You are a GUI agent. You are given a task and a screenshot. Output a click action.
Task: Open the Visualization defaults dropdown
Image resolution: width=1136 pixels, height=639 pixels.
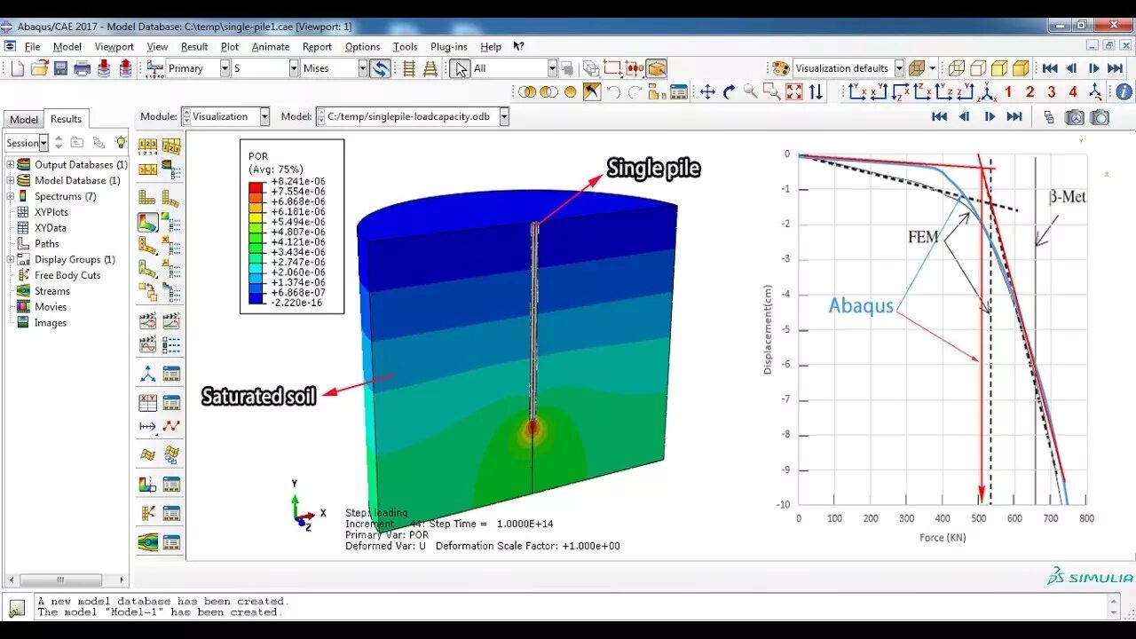(899, 68)
